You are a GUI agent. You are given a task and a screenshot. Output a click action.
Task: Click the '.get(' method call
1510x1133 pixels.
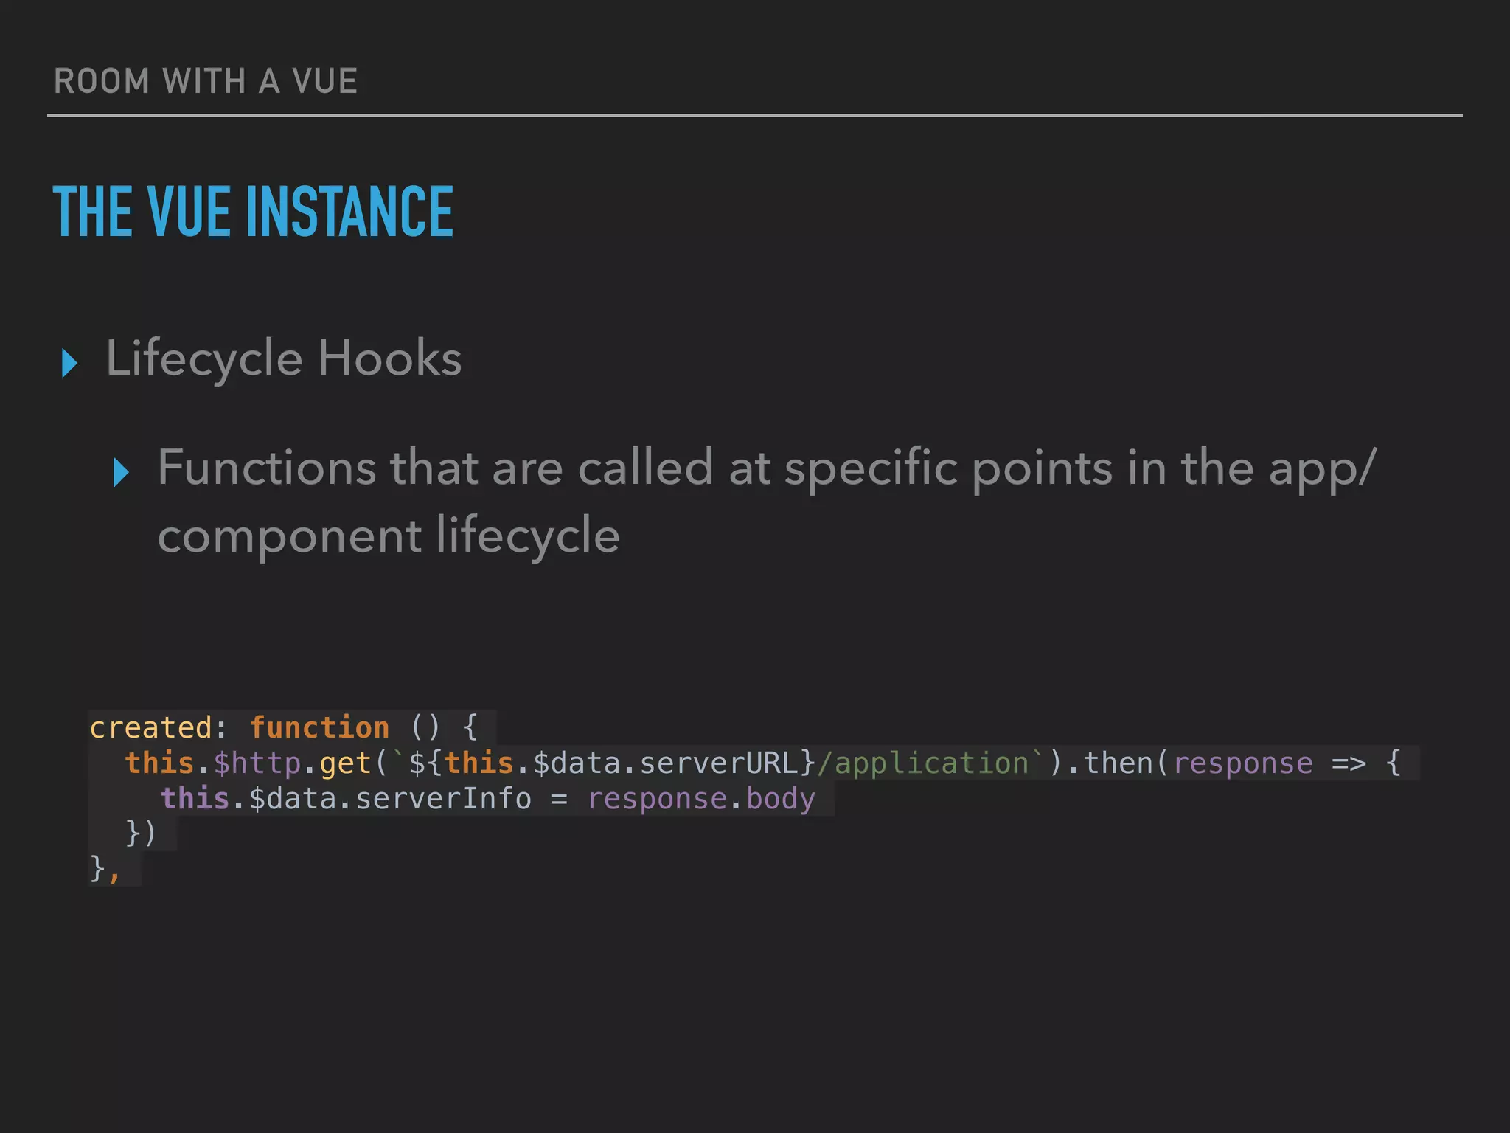pyautogui.click(x=345, y=763)
